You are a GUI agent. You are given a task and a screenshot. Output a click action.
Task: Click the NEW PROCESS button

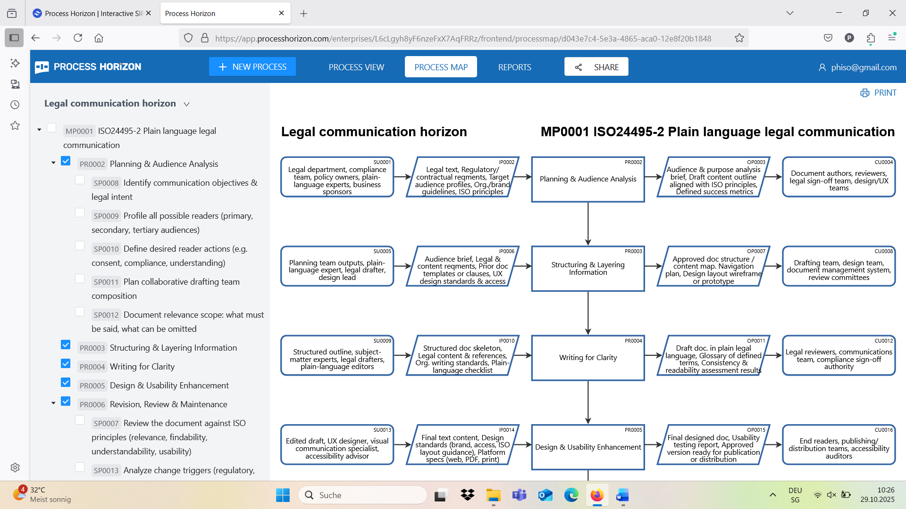click(252, 66)
